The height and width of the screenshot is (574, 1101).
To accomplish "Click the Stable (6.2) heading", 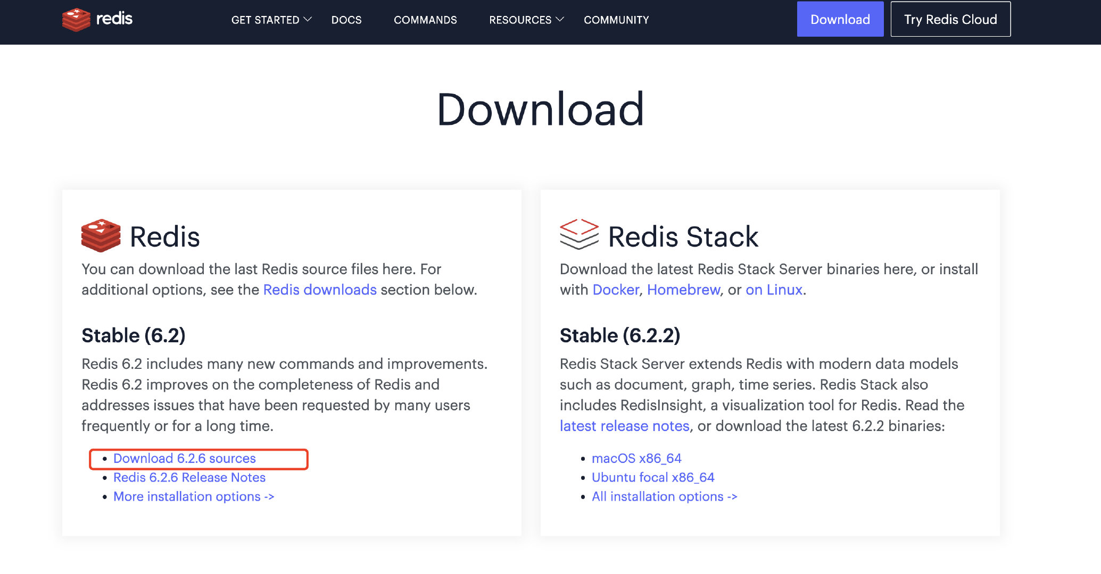I will [134, 335].
